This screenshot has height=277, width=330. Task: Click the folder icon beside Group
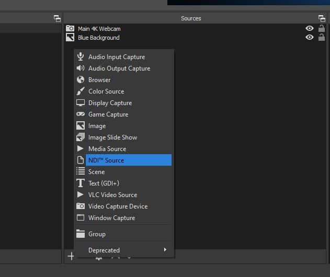81,234
